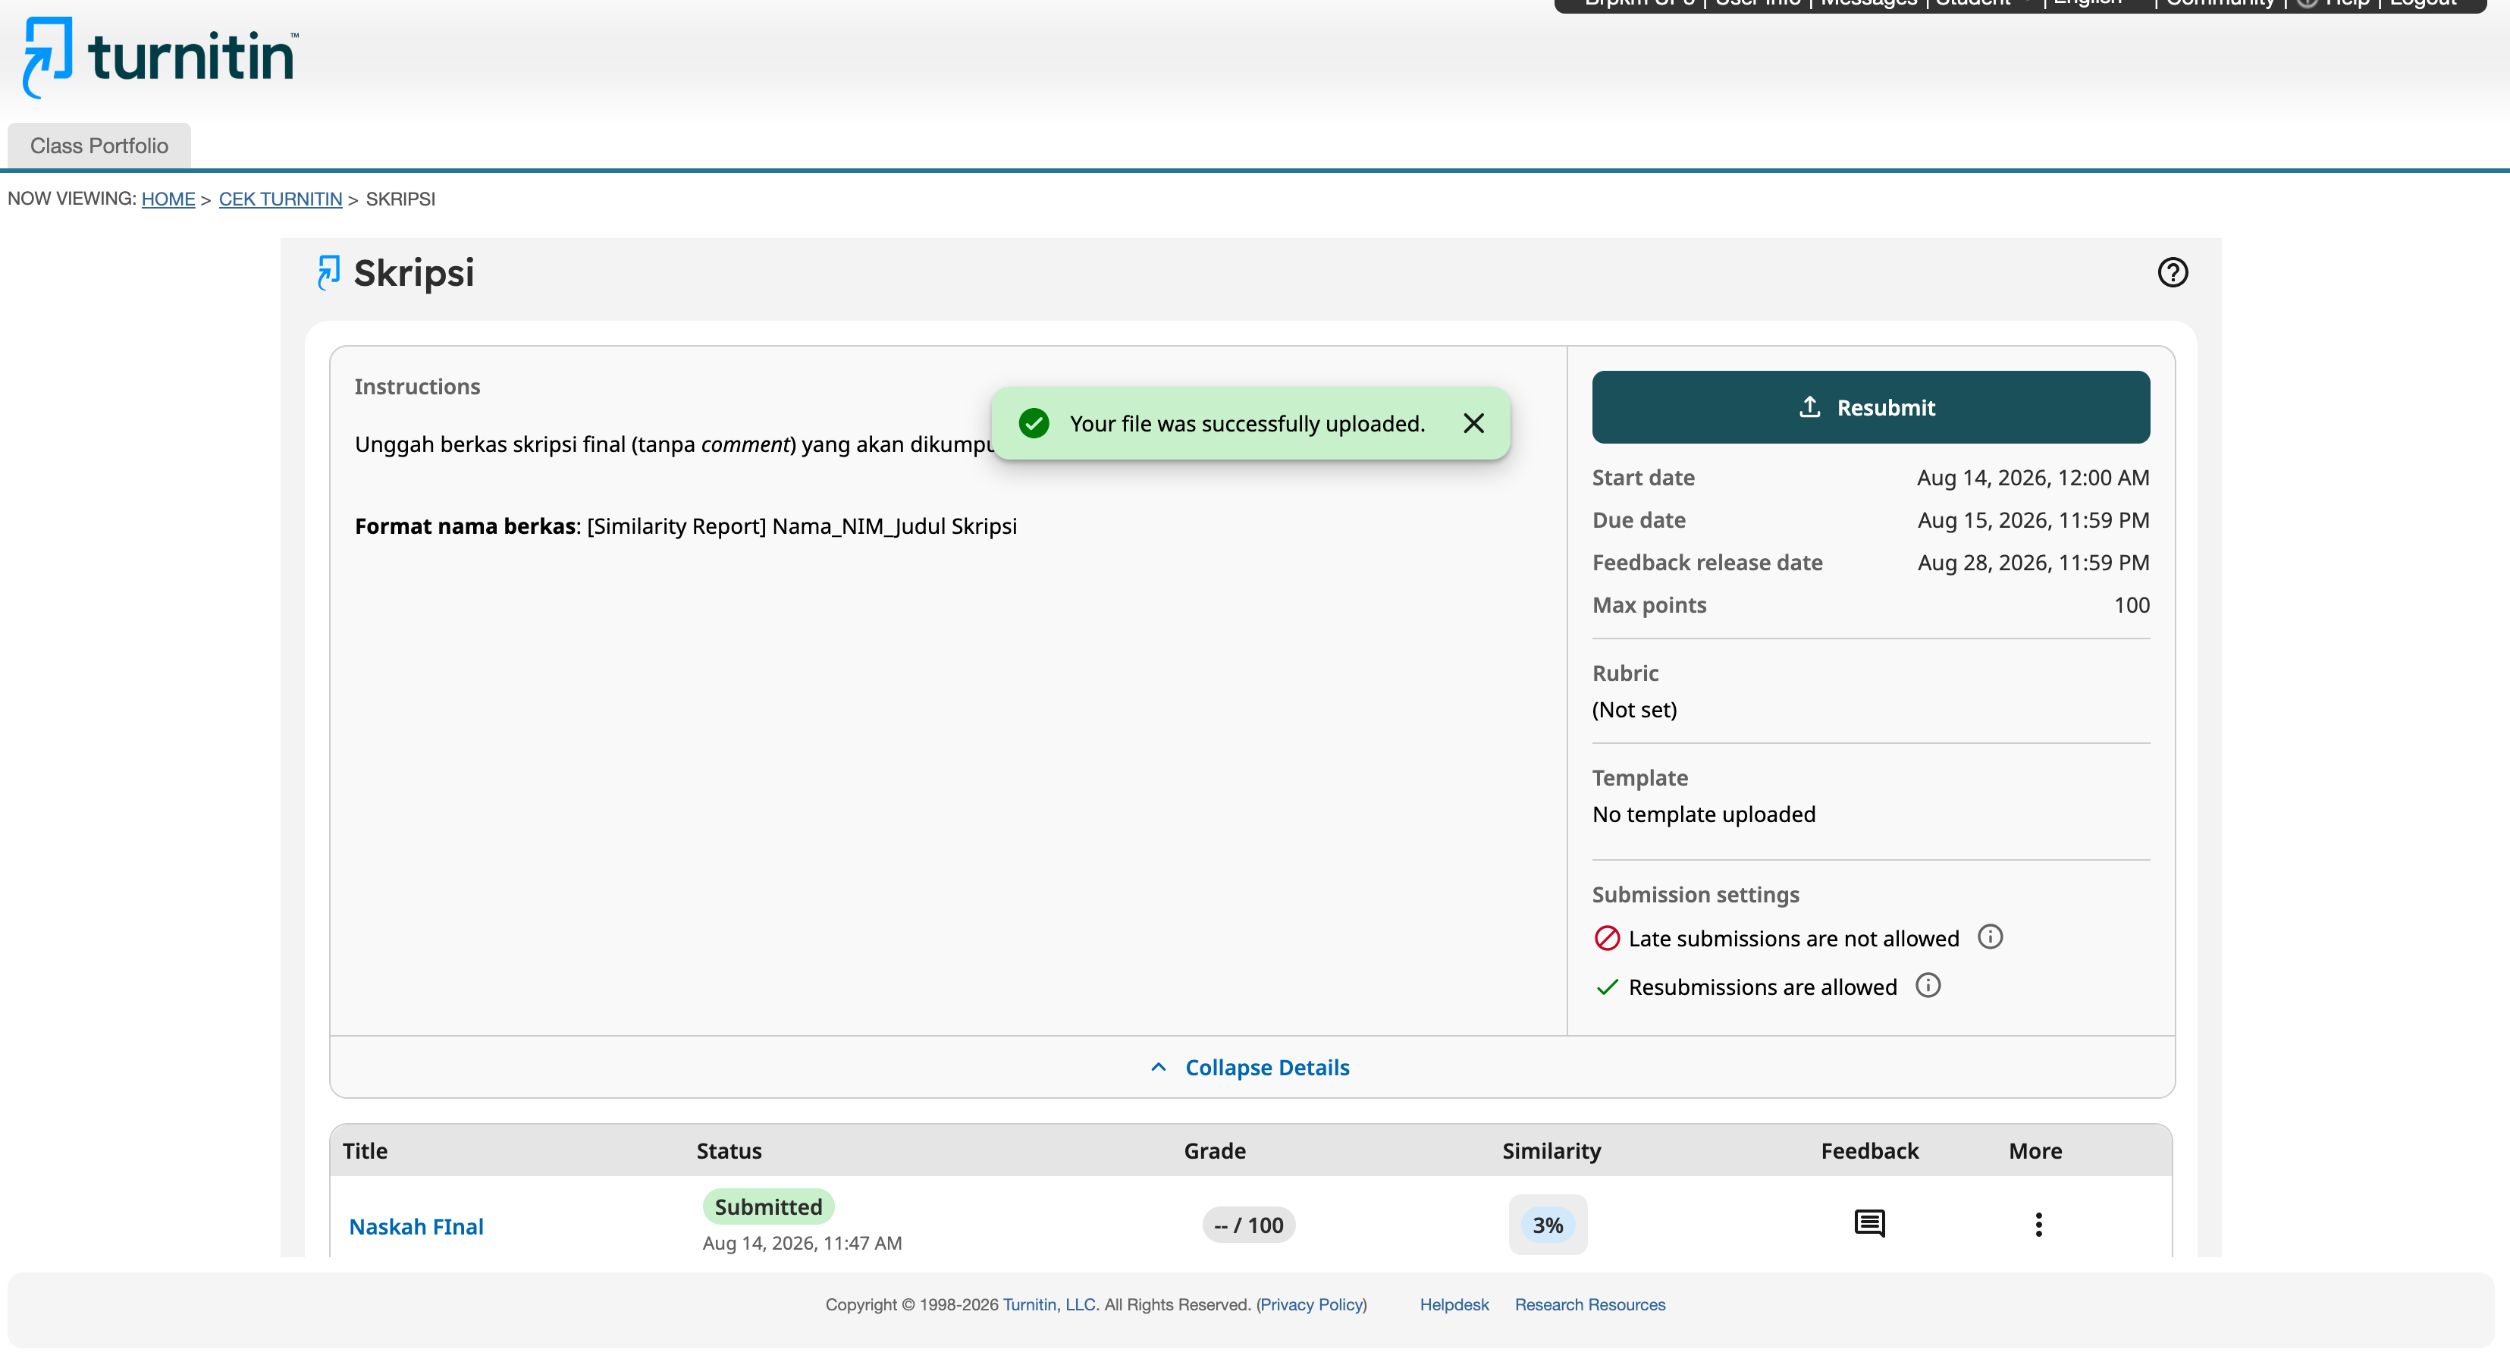Image resolution: width=2510 pixels, height=1368 pixels.
Task: Open Research Resources footer link
Action: pos(1589,1304)
